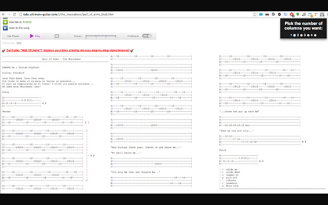Screen dimensions: 328x205
Task: Click the light blue calendar extension icon
Action: pos(285,14)
